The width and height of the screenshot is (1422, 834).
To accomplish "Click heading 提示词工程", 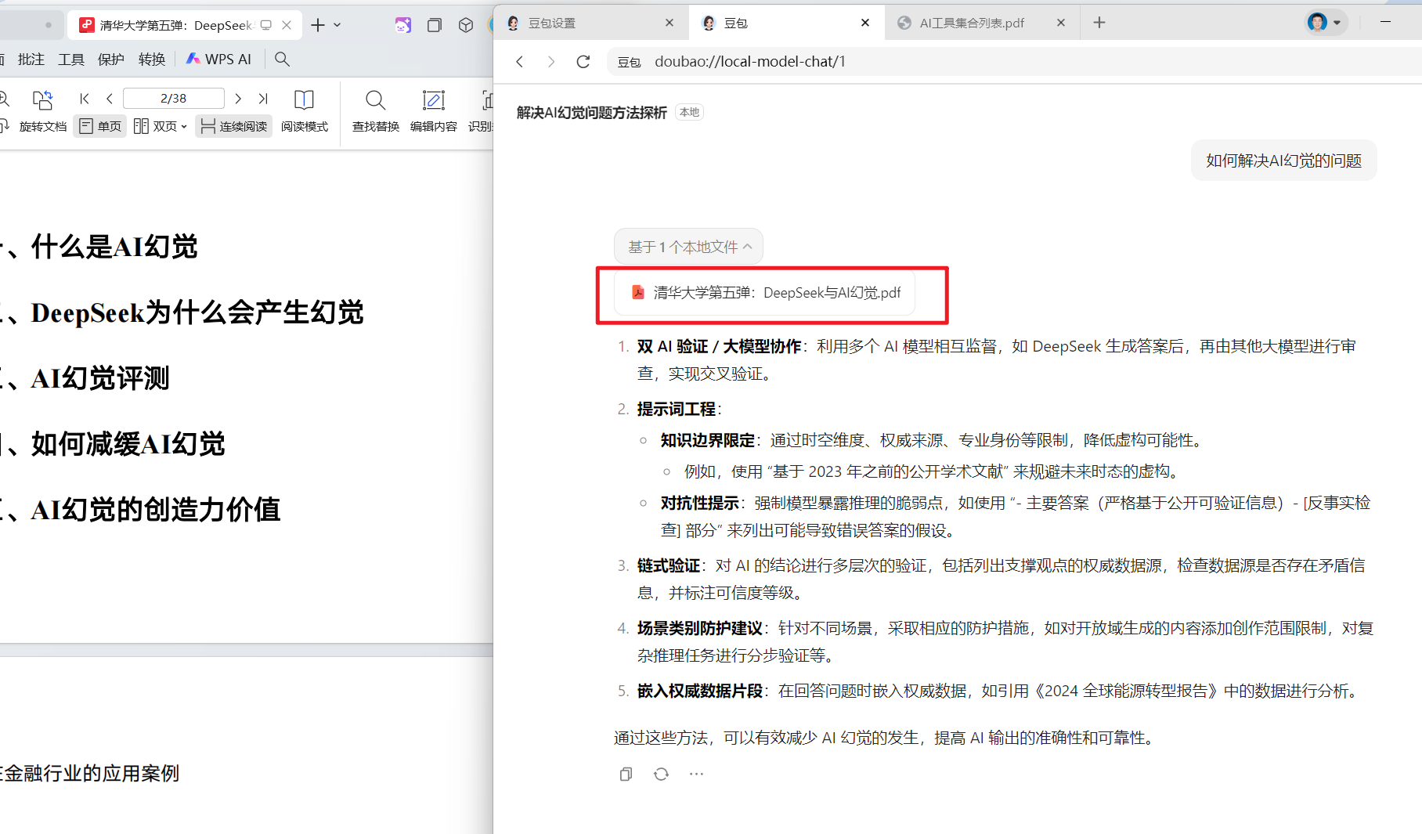I will coord(677,409).
